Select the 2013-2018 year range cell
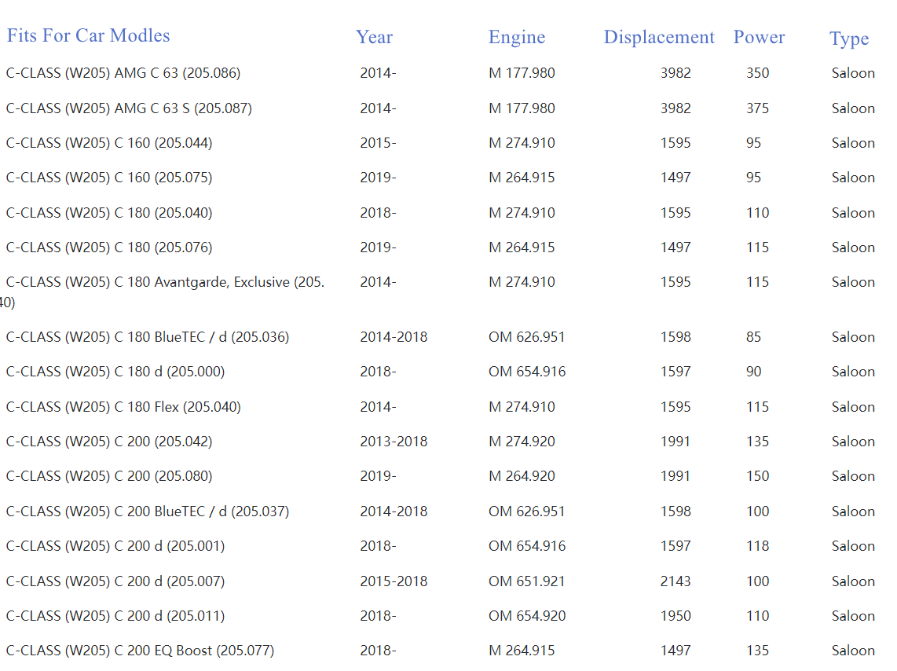 coord(394,442)
